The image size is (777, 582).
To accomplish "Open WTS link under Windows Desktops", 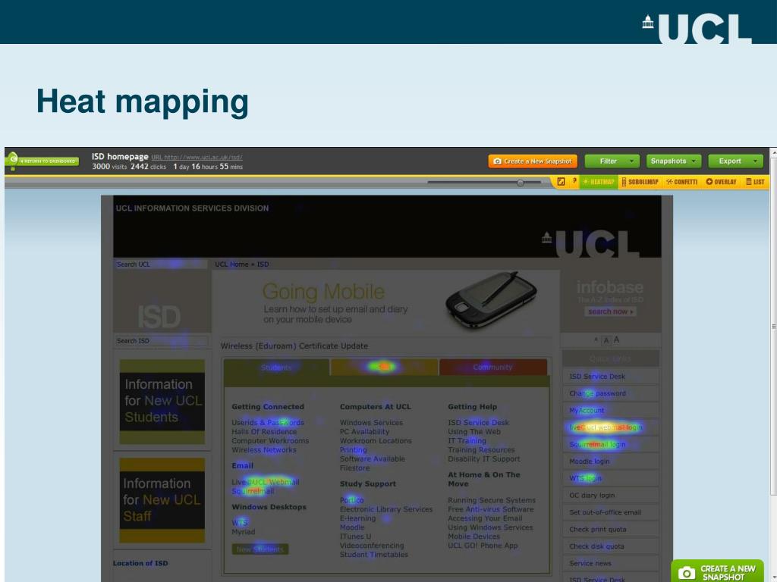I will click(239, 523).
